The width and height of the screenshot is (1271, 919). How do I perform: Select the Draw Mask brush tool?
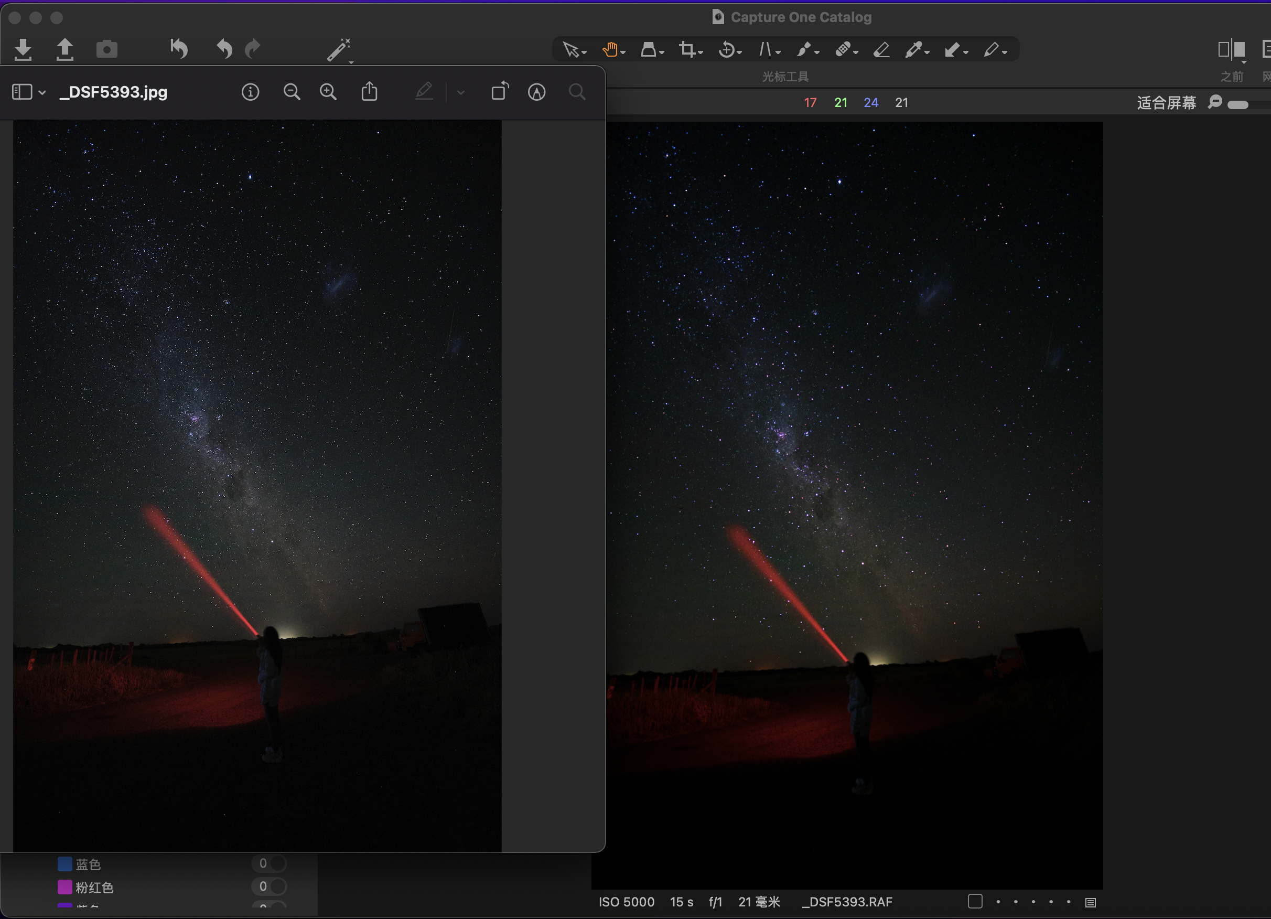pyautogui.click(x=804, y=50)
